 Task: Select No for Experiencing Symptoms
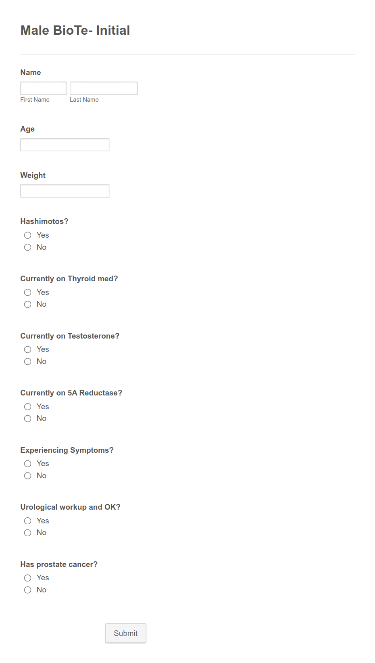[27, 476]
